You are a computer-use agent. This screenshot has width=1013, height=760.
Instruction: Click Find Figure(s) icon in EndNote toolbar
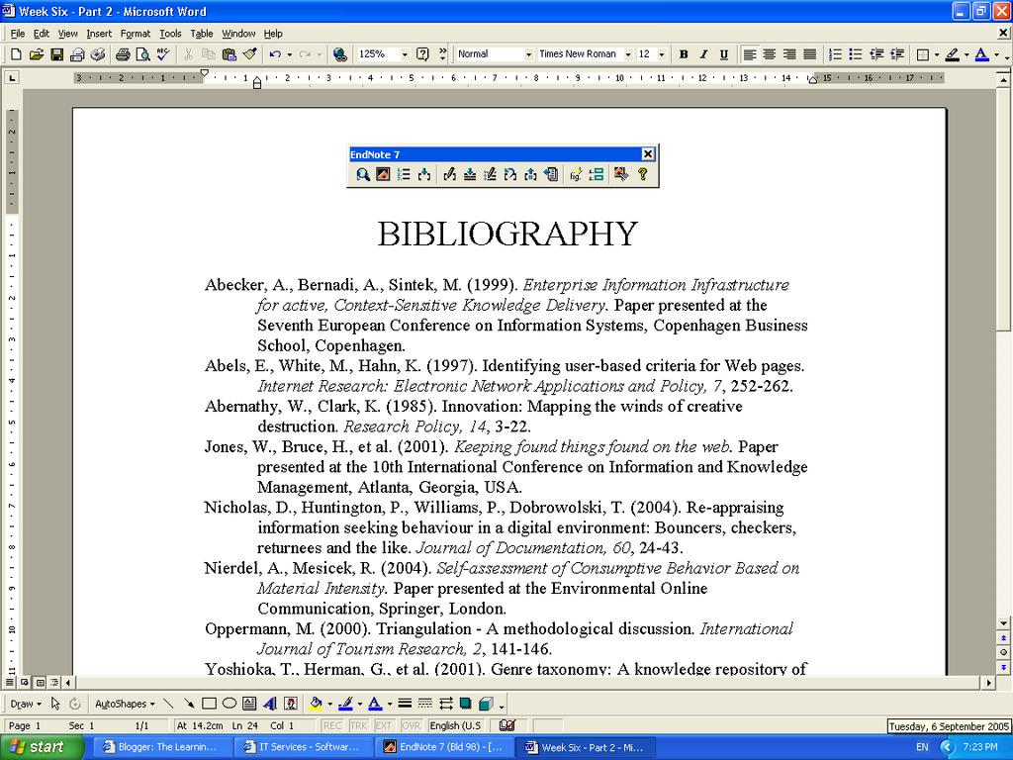tap(575, 174)
